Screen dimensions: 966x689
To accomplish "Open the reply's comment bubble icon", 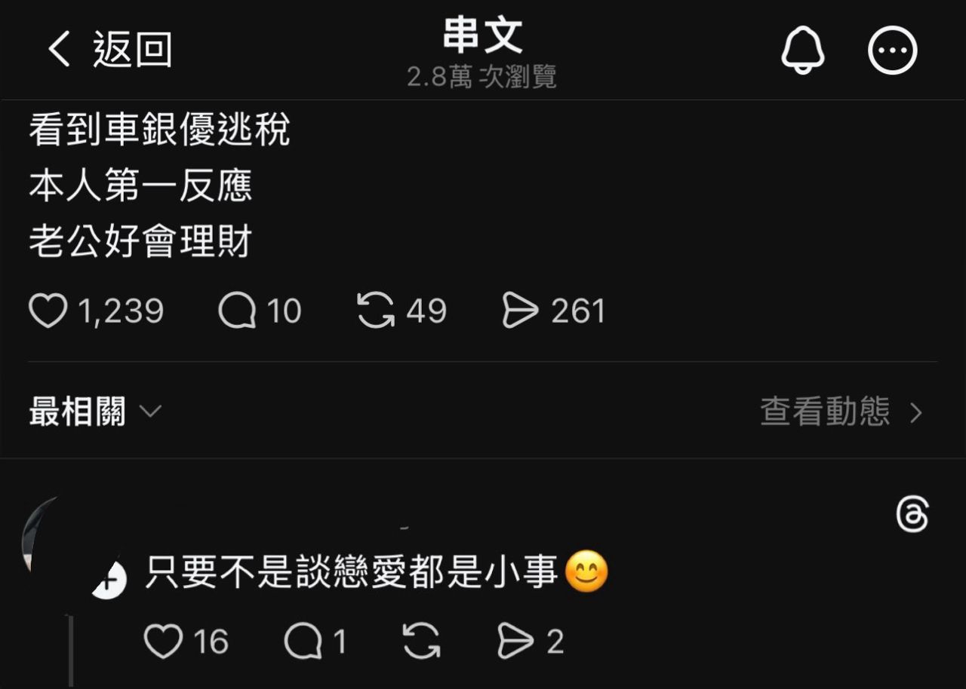I will 303,642.
